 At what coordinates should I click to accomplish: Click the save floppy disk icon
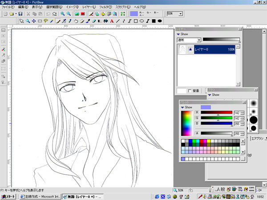[21, 14]
